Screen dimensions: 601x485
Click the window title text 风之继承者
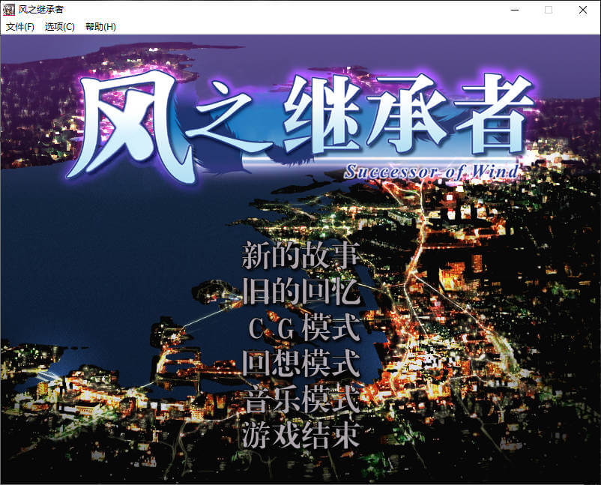(x=41, y=10)
